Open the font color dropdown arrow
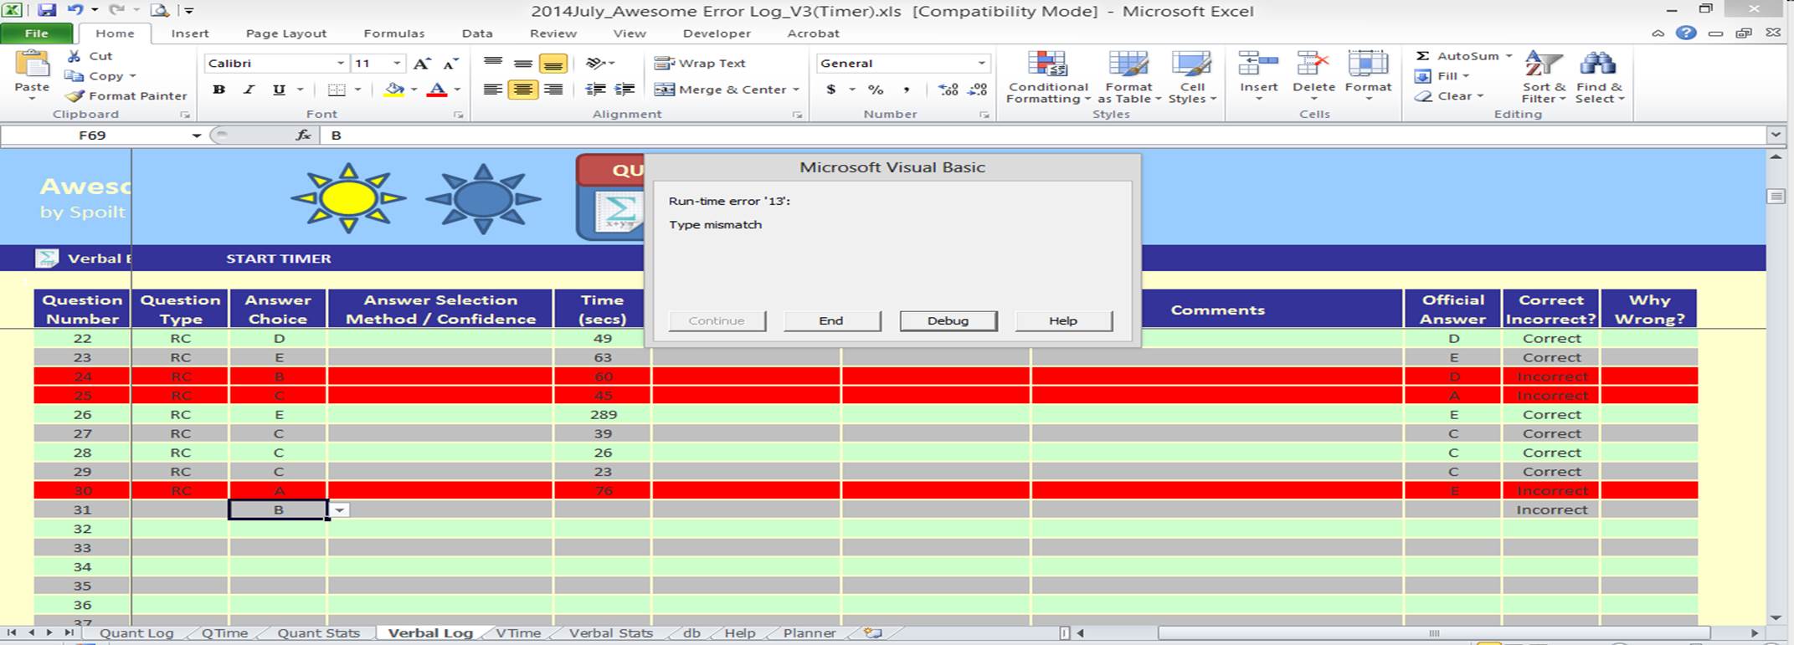 (457, 90)
